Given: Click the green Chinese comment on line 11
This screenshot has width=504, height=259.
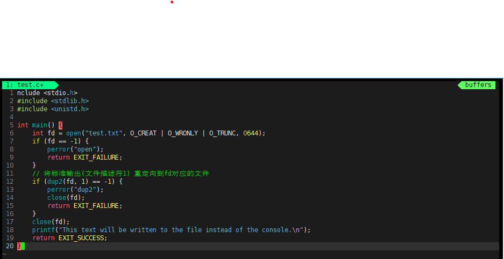Looking at the screenshot, I should [x=120, y=174].
